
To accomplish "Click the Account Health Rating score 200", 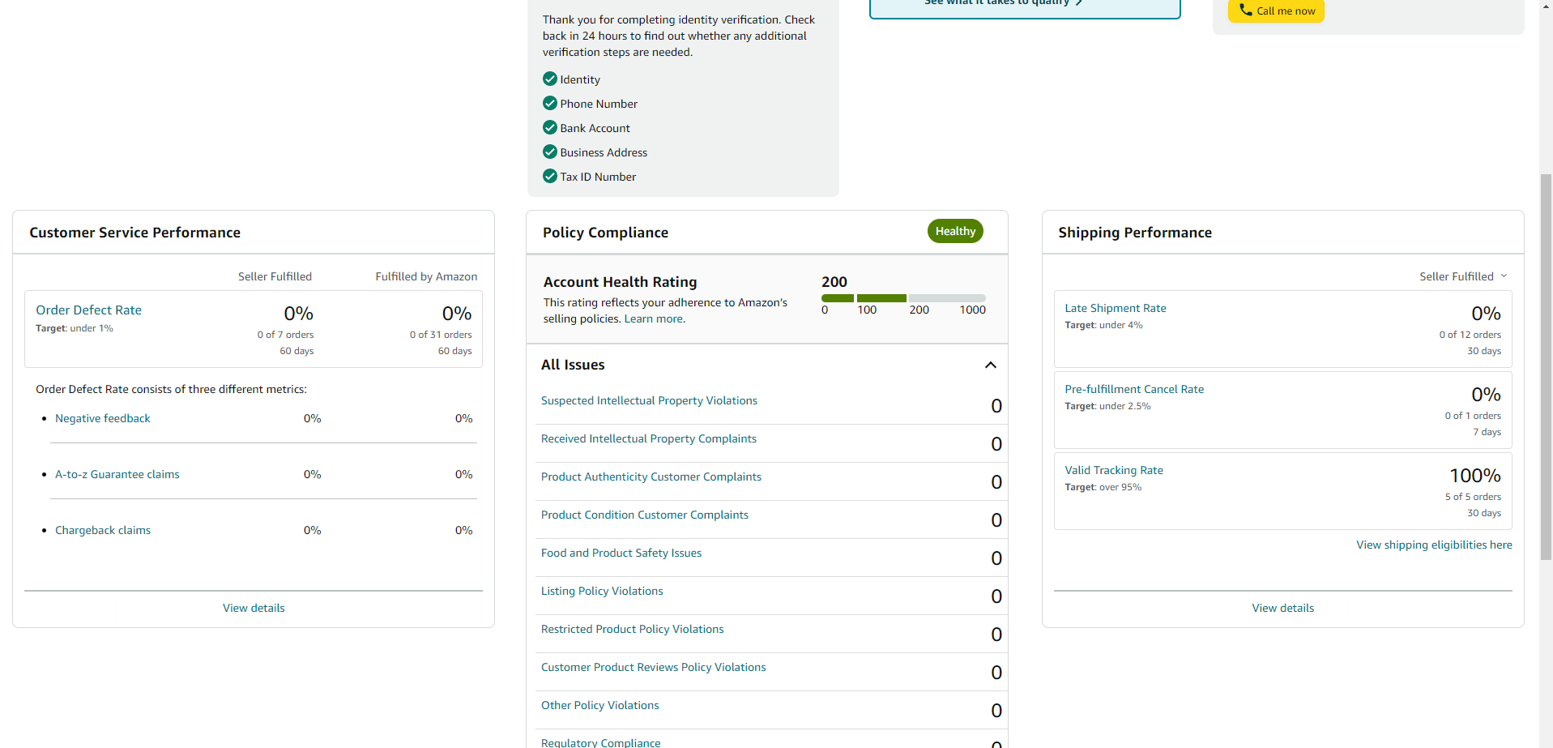I will (x=834, y=282).
